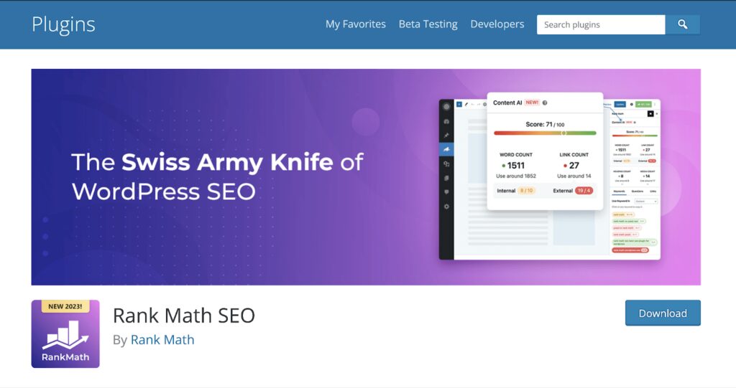
Task: Download the Rank Math SEO plugin
Action: tap(663, 313)
